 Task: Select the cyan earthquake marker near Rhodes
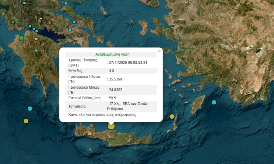point(214,102)
